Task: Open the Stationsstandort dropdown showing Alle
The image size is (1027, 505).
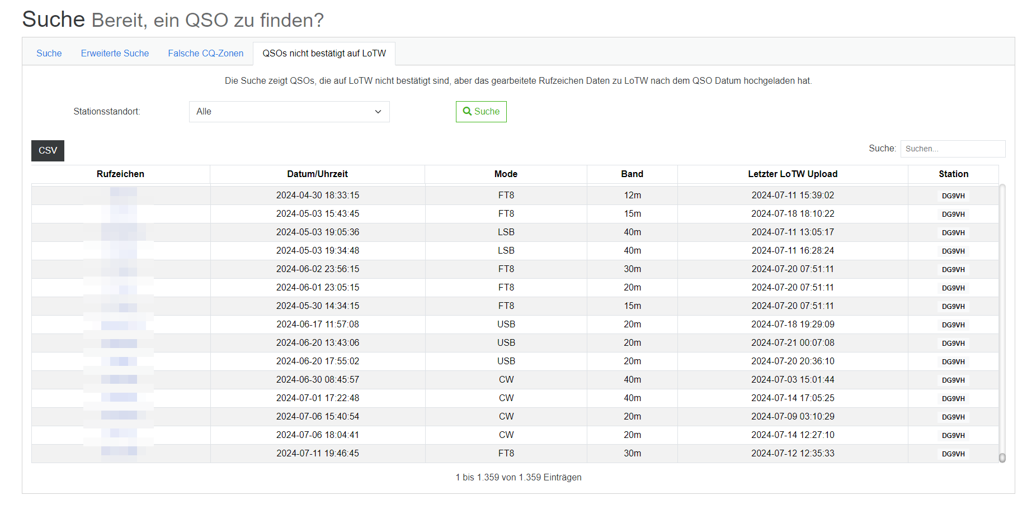Action: [289, 112]
